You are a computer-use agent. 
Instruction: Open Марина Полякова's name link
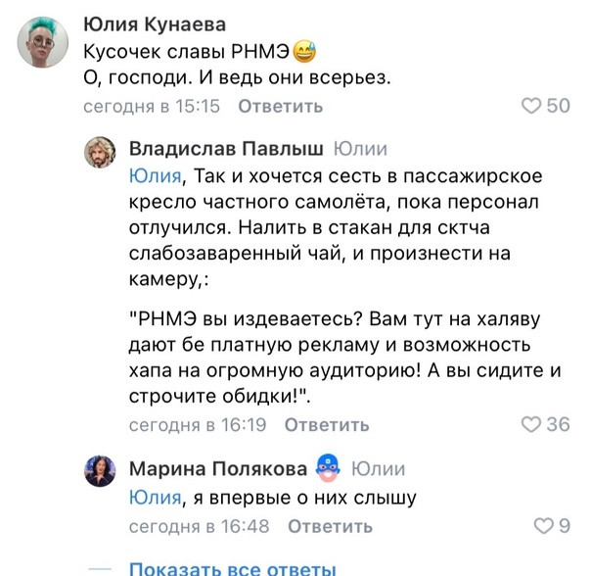218,468
